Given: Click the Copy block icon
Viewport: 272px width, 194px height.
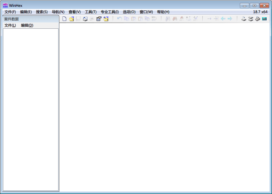Looking at the screenshot, I should [127, 19].
